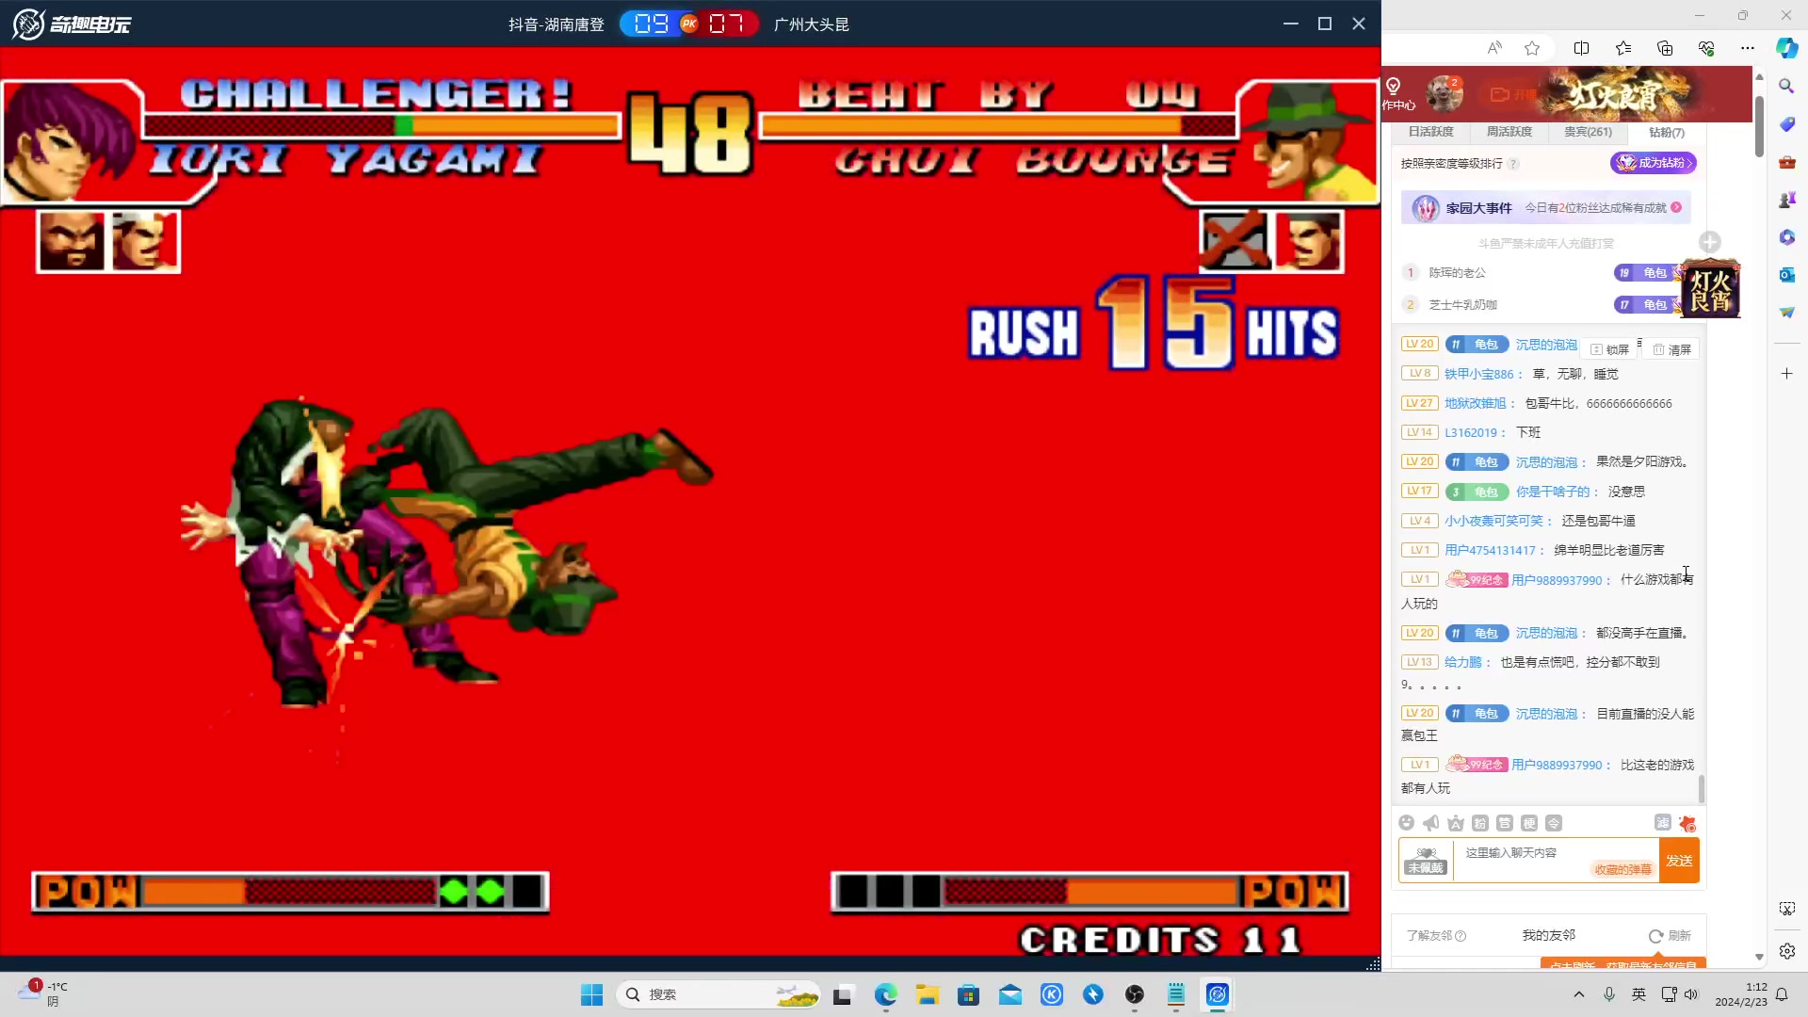Click the 管 admin icon

[x=1505, y=823]
